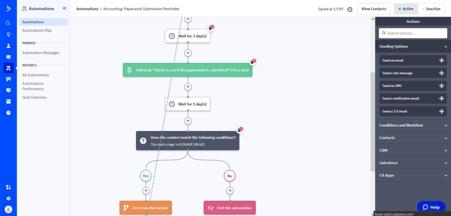Image resolution: width=451 pixels, height=216 pixels.
Task: Open Settings gear icon in sidebar
Action: pos(8,198)
